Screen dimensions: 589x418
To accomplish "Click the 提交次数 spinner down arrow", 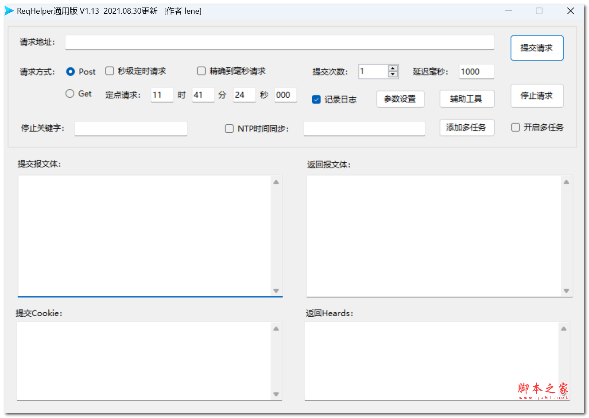I will coord(392,75).
